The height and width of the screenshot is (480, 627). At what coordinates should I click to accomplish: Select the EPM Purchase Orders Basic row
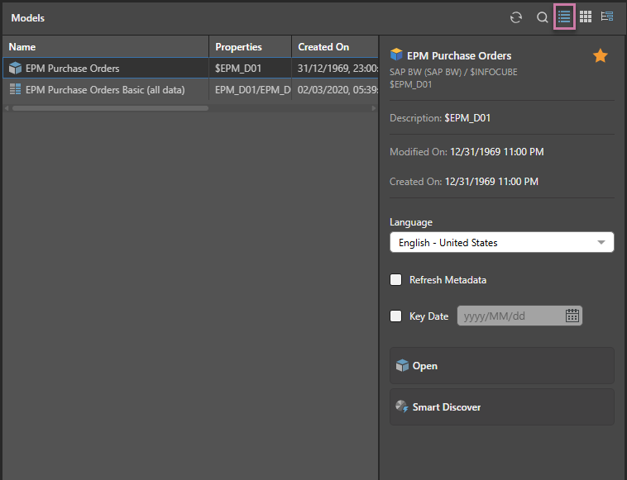pos(105,89)
